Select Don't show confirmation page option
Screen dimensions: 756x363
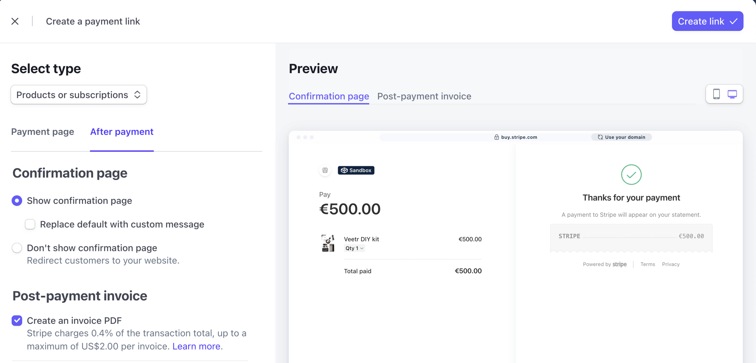click(17, 248)
